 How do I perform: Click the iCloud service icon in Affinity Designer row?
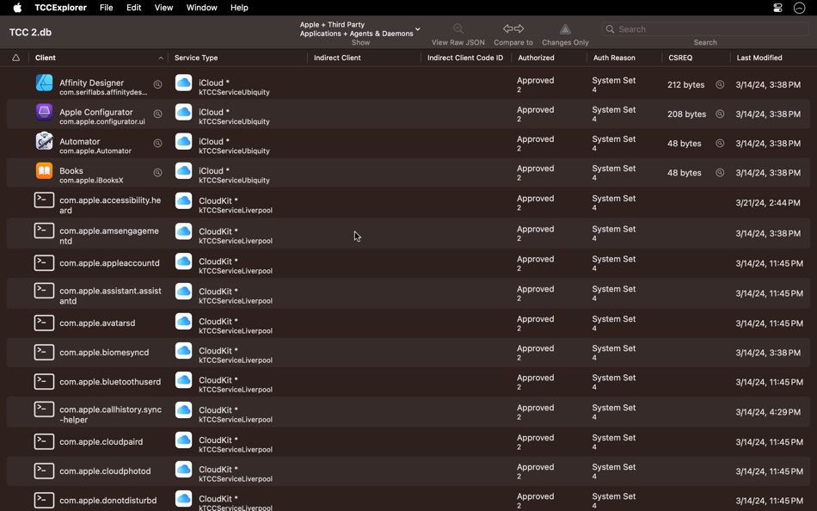click(x=183, y=83)
